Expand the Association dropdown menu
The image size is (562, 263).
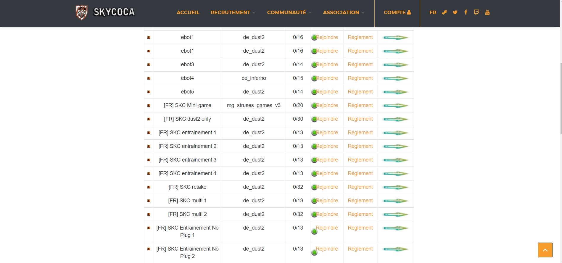pos(344,12)
